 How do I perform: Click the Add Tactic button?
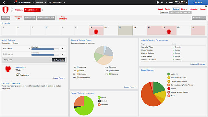pyautogui.click(x=58, y=60)
